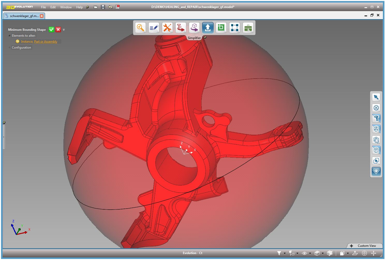
Task: Click the green nested squares toolbar icon
Action: tap(221, 28)
